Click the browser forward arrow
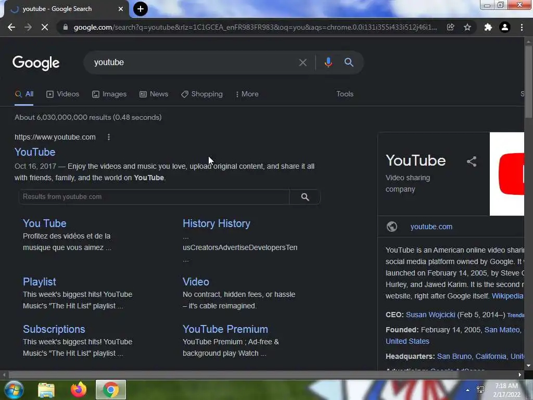Image resolution: width=533 pixels, height=400 pixels. [x=28, y=27]
